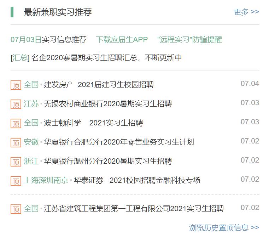Viewport: 269px width, 237px height.
Task: Open 建发房产 2021届建习生校园招聘
Action: click(x=99, y=84)
